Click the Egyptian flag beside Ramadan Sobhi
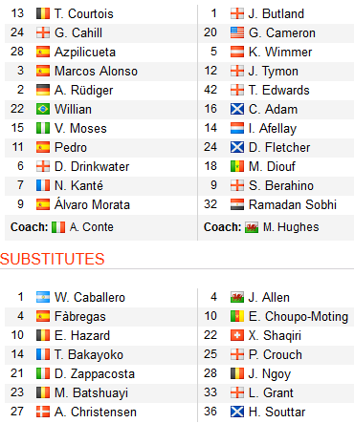 pyautogui.click(x=237, y=204)
